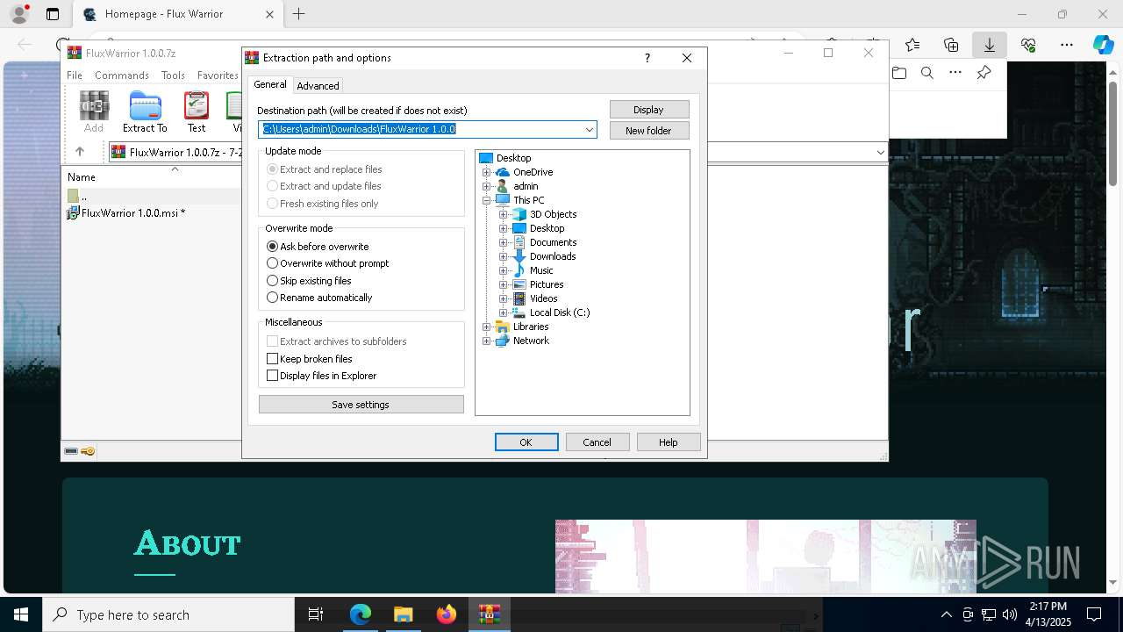Screen dimensions: 1123x632
Task: Click the up one level arrow in WinRAR
Action: (80, 152)
